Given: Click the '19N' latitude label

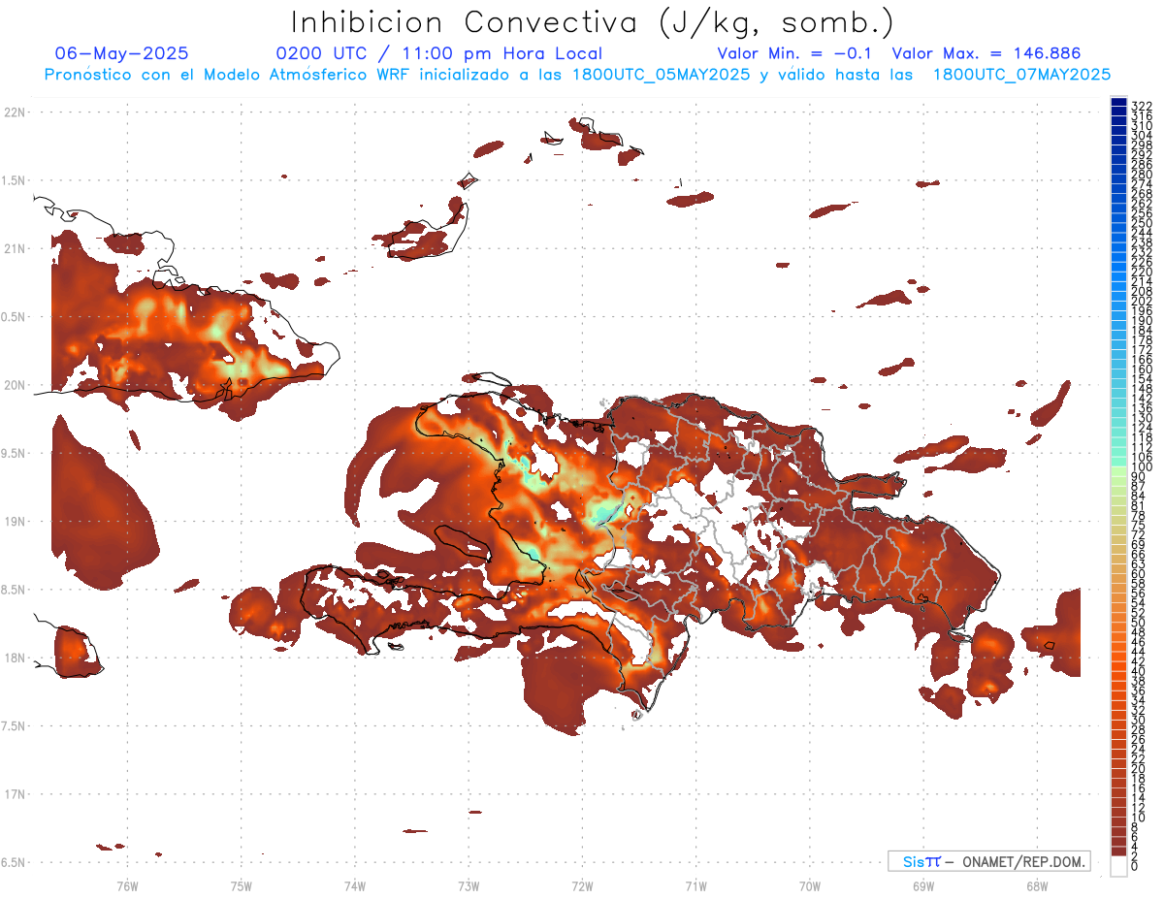Looking at the screenshot, I should [x=15, y=522].
